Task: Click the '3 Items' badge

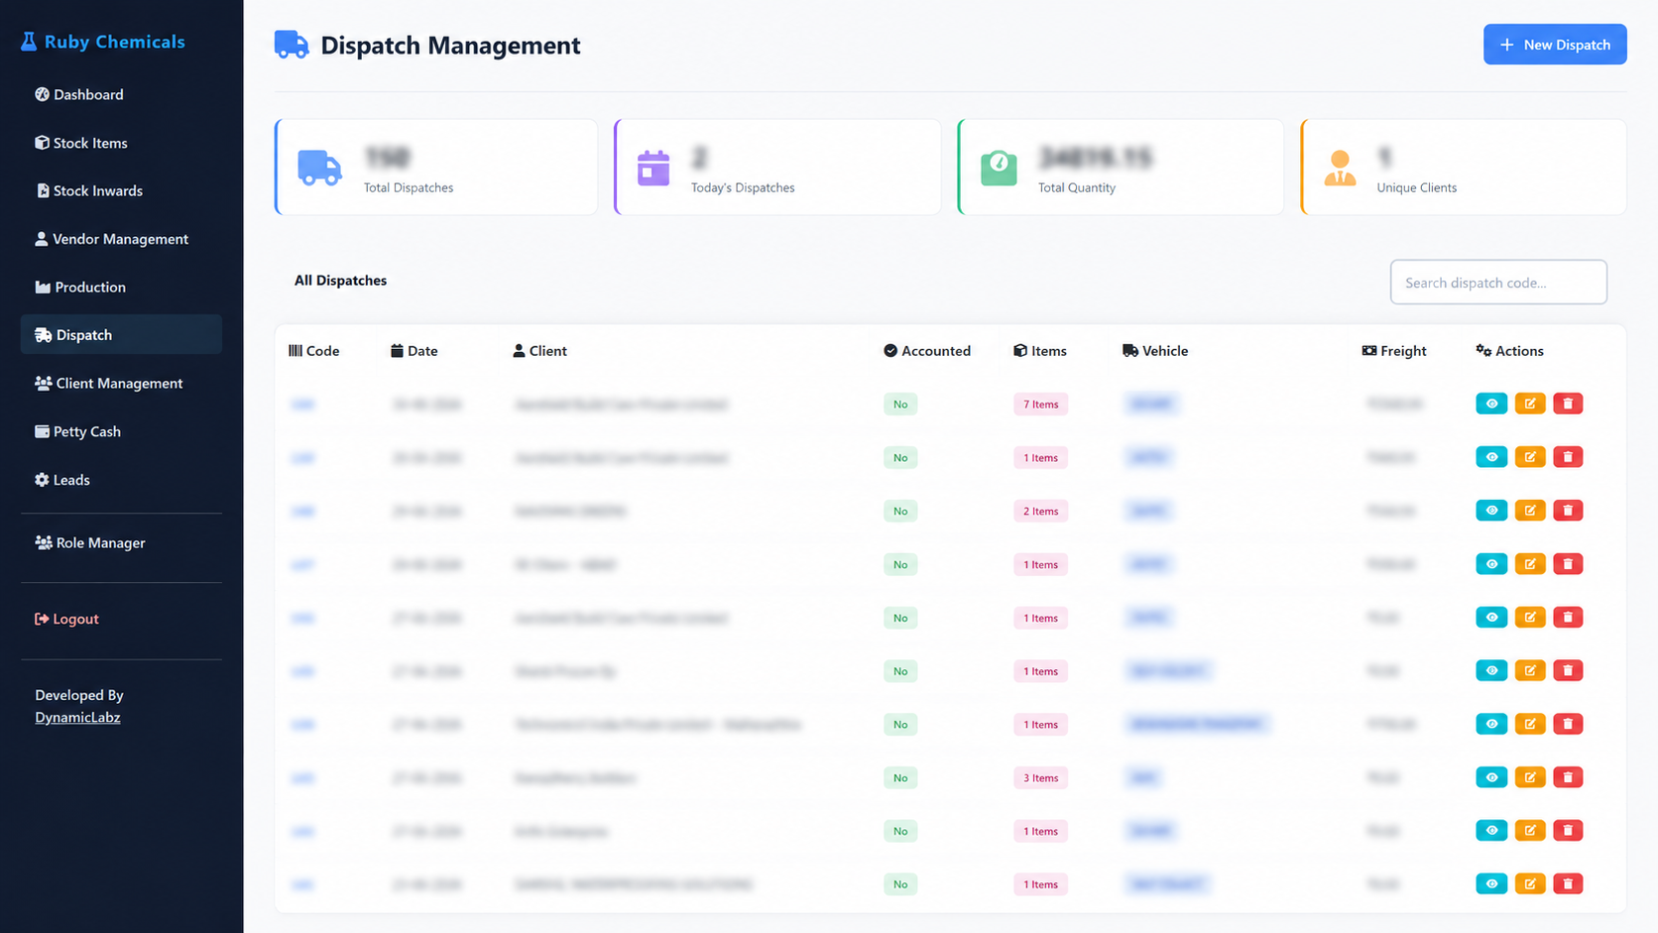Action: pyautogui.click(x=1040, y=778)
